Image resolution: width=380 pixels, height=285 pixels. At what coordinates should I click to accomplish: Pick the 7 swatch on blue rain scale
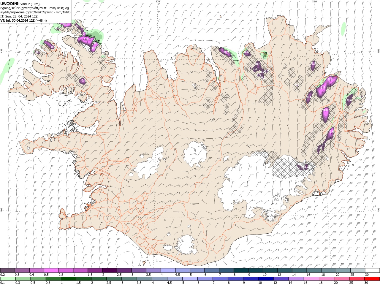(220, 279)
